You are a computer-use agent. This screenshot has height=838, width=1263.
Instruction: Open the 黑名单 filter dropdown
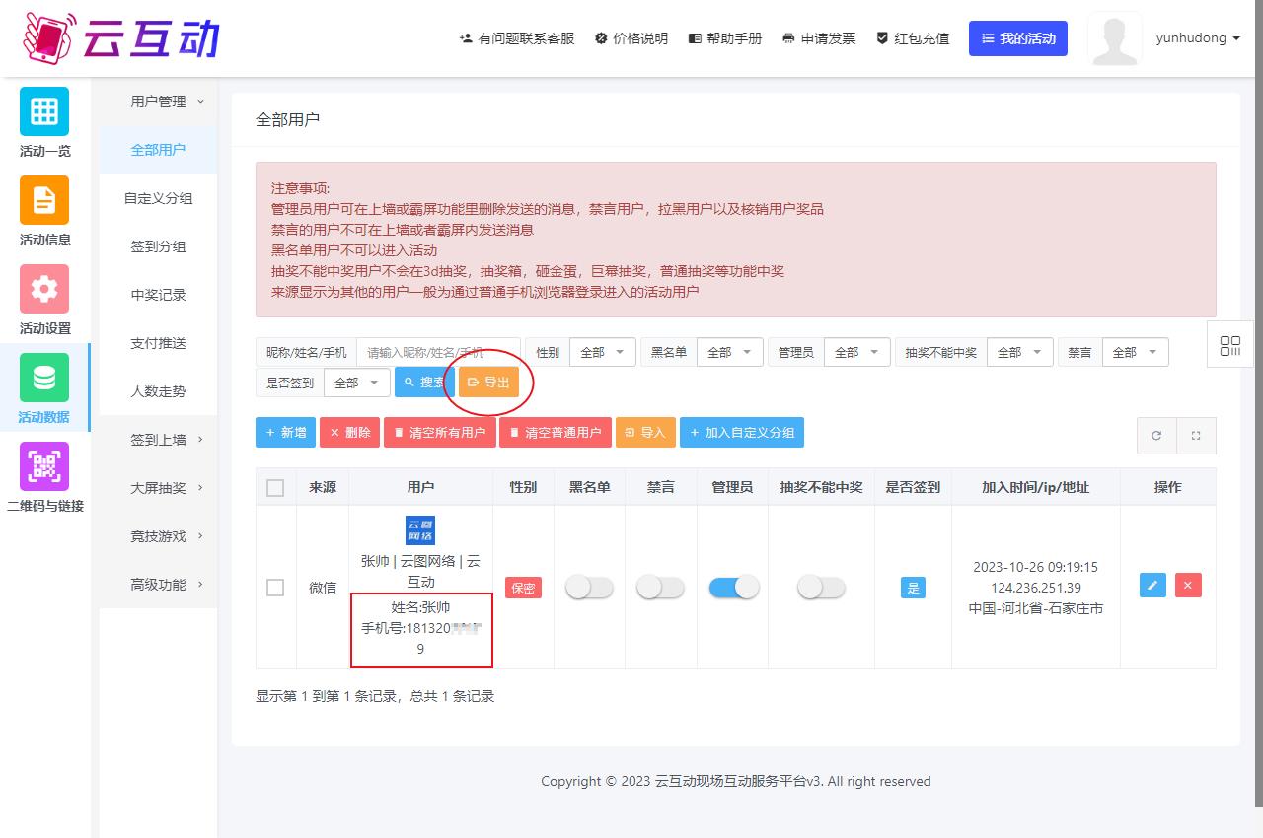tap(730, 352)
